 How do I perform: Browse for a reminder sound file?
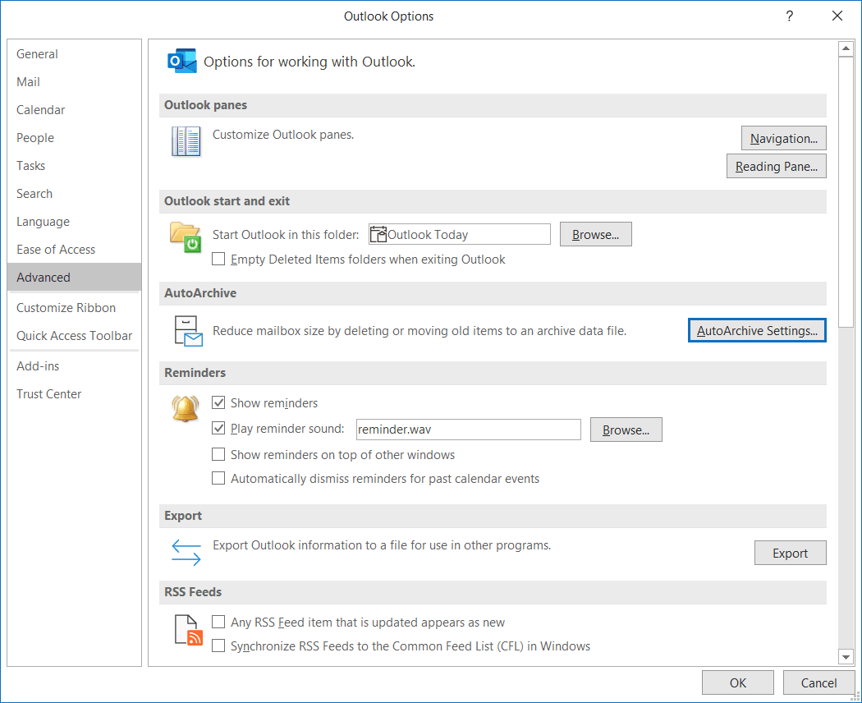click(x=626, y=430)
